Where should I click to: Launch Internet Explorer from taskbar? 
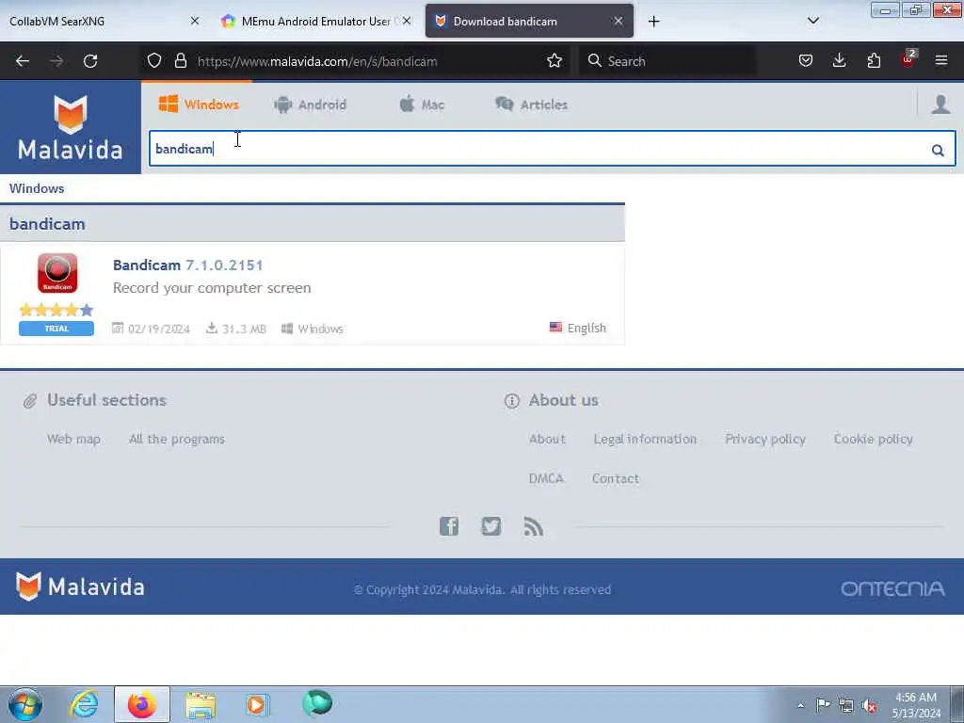pyautogui.click(x=84, y=704)
